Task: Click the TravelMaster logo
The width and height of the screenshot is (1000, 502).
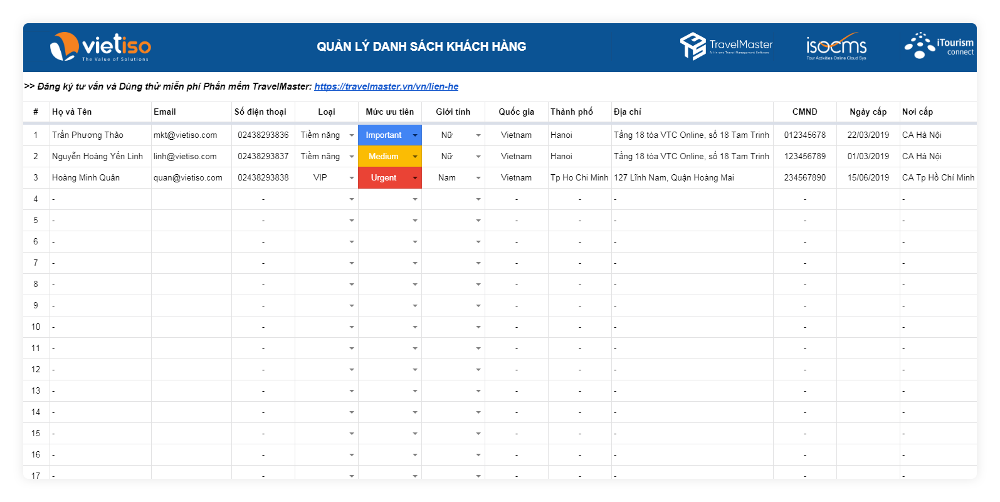Action: point(726,46)
